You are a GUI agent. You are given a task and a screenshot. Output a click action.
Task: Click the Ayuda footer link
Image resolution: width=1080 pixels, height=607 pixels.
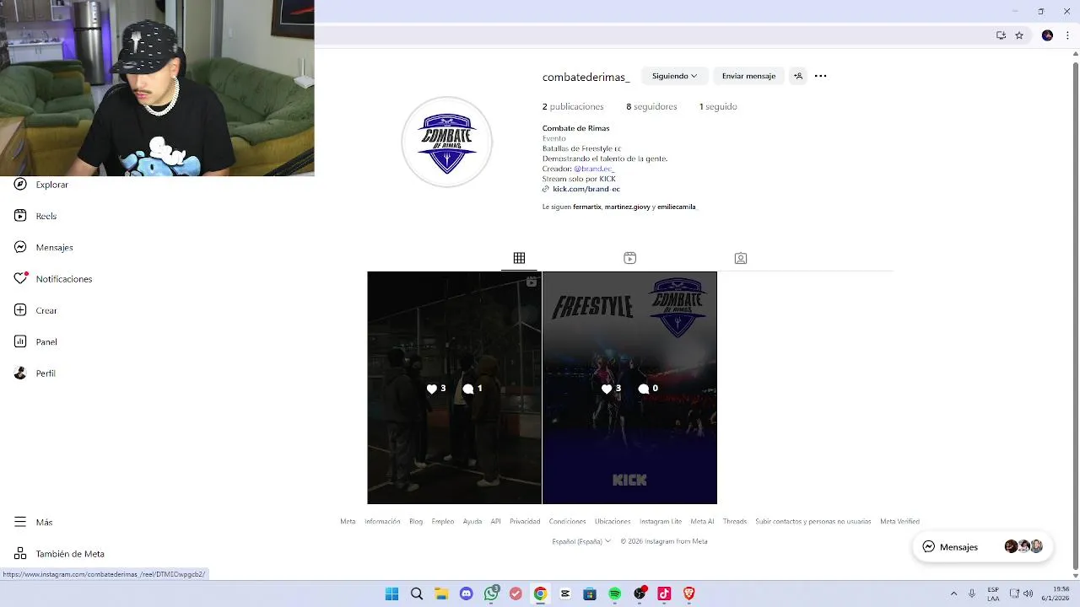tap(472, 522)
